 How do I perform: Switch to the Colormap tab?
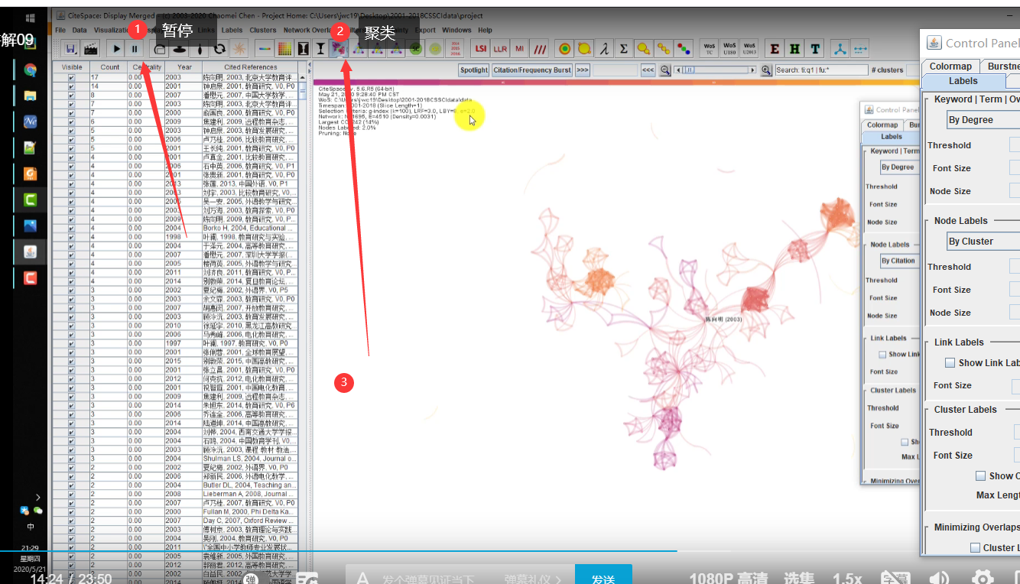point(950,66)
